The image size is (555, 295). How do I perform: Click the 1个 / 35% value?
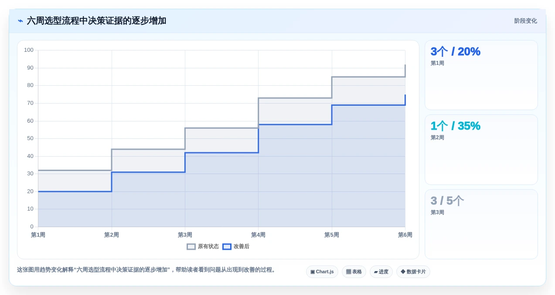pyautogui.click(x=455, y=126)
